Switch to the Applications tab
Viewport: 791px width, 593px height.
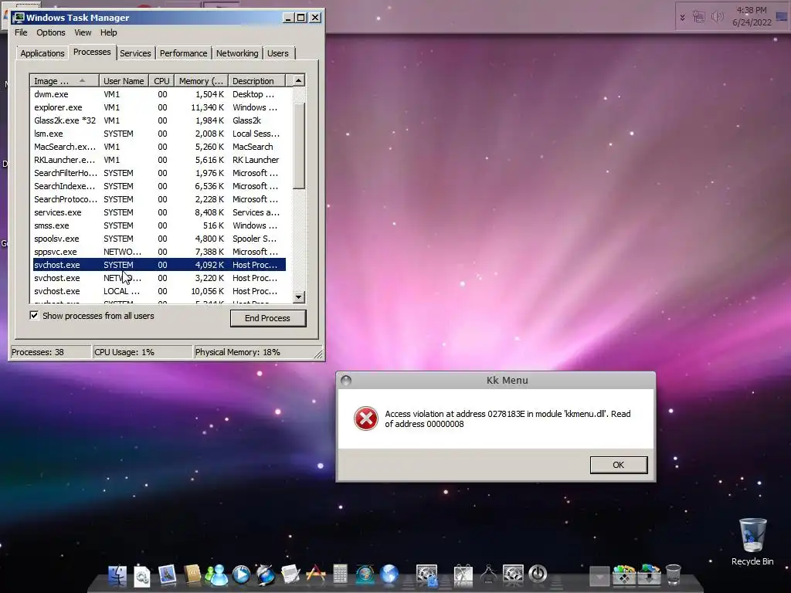[42, 53]
